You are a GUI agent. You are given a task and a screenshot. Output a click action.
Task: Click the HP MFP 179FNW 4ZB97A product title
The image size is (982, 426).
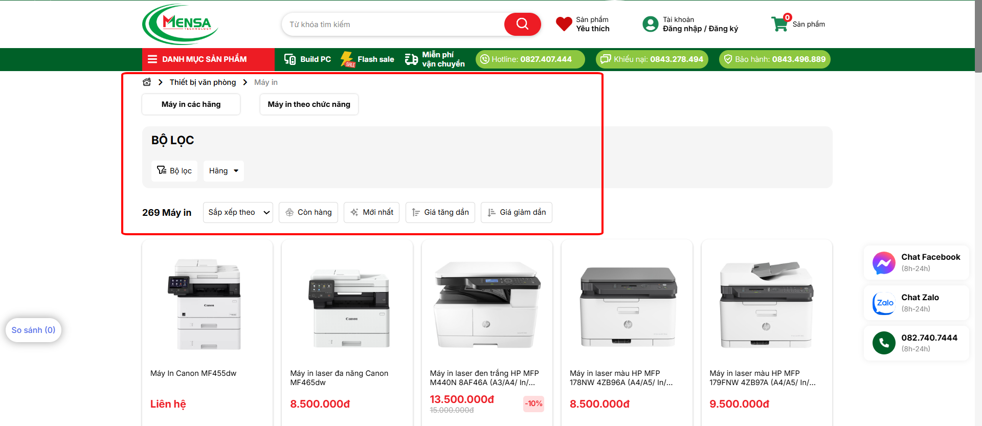pyautogui.click(x=763, y=378)
